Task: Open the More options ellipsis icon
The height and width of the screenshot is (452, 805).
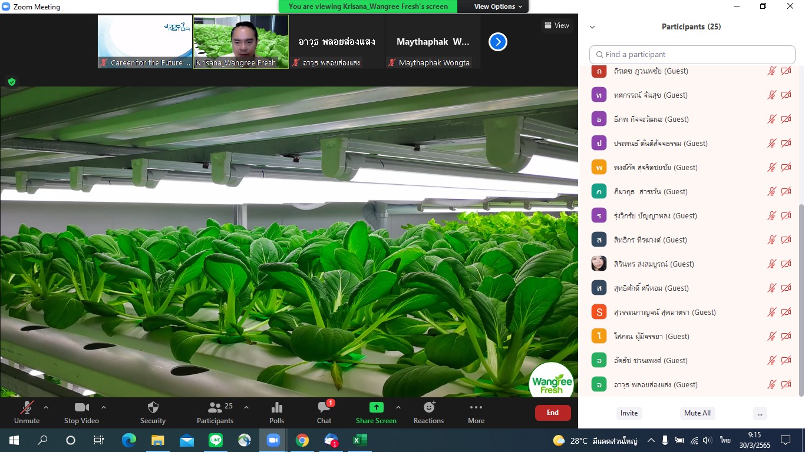Action: coord(476,407)
